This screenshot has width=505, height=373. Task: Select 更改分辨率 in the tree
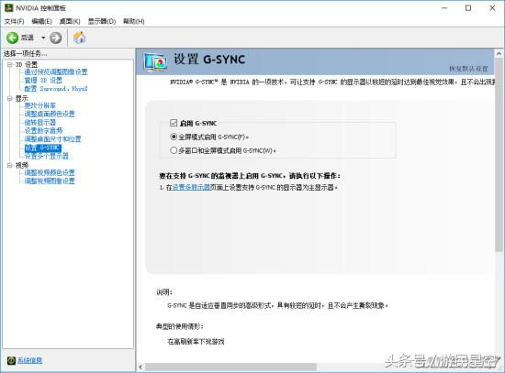pyautogui.click(x=39, y=105)
